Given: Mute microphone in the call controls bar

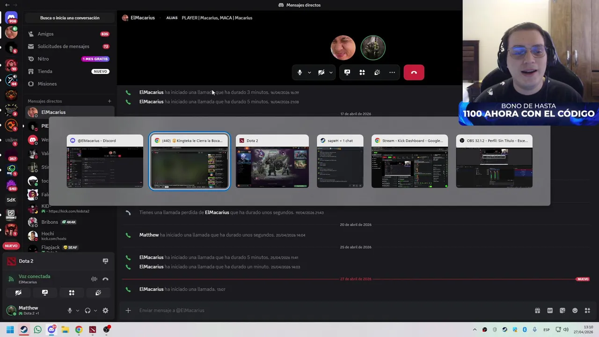Looking at the screenshot, I should click(299, 73).
